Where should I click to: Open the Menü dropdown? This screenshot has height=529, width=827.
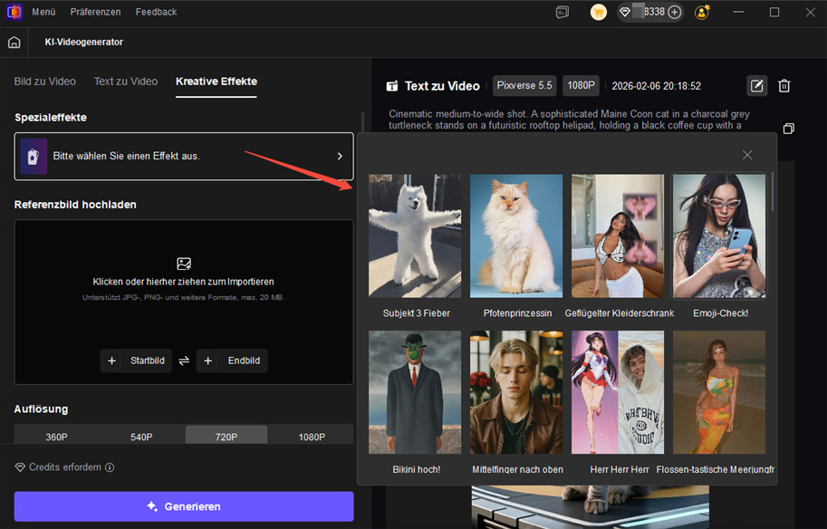pos(43,13)
